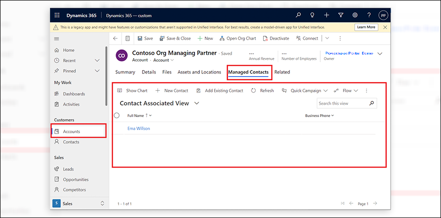The height and width of the screenshot is (218, 441).
Task: Dismiss the legacy app warning banner
Action: pyautogui.click(x=385, y=27)
